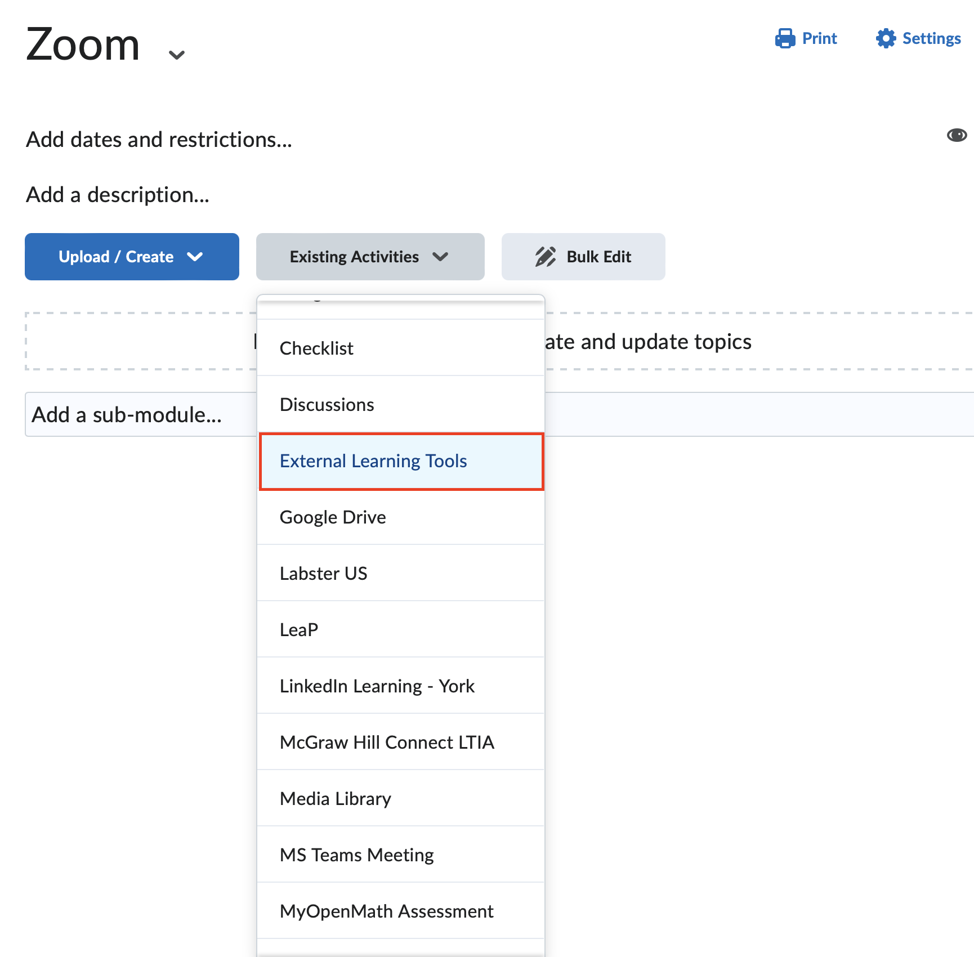Choose LinkedIn Learning - York entry
The width and height of the screenshot is (974, 957).
[x=401, y=686]
